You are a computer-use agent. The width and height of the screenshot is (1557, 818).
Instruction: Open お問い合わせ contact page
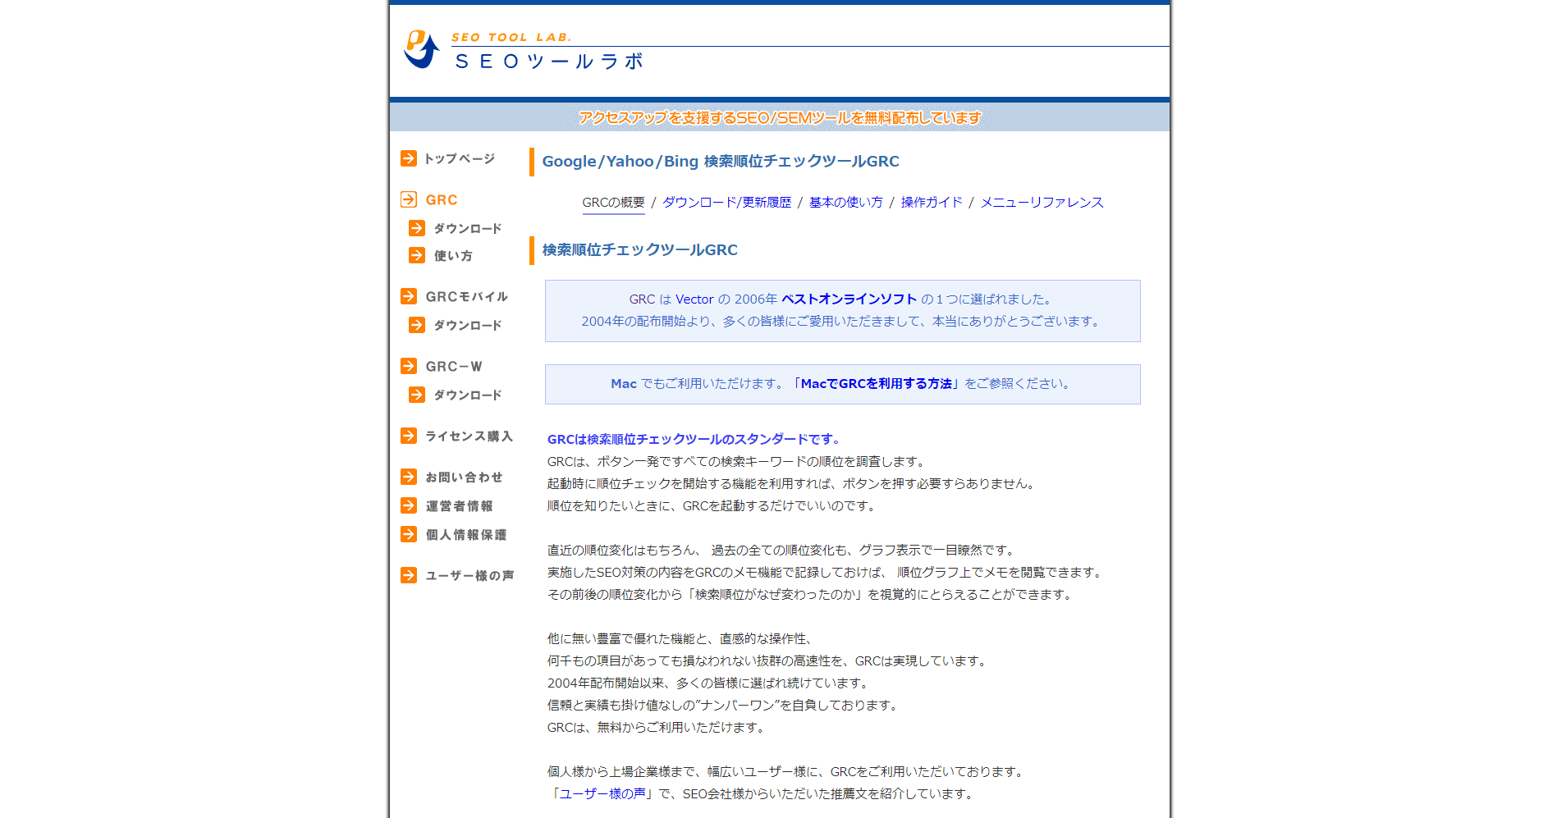465,478
